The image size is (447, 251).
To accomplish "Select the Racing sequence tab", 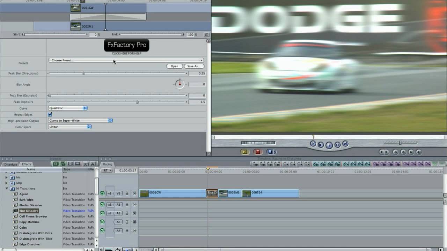I will 108,164.
